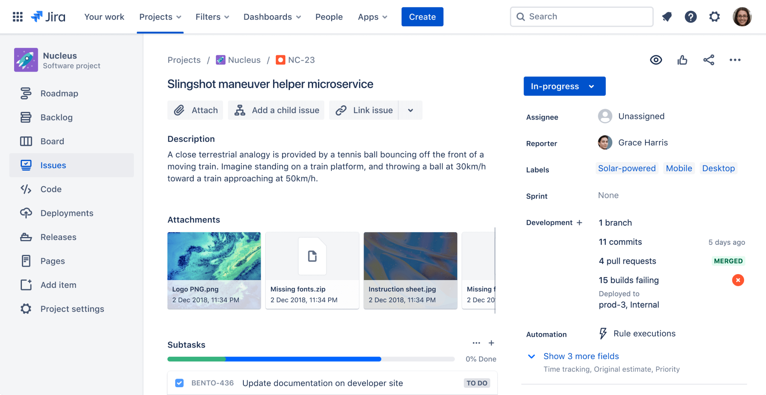The height and width of the screenshot is (395, 766).
Task: Open the Board from the sidebar
Action: tap(52, 141)
